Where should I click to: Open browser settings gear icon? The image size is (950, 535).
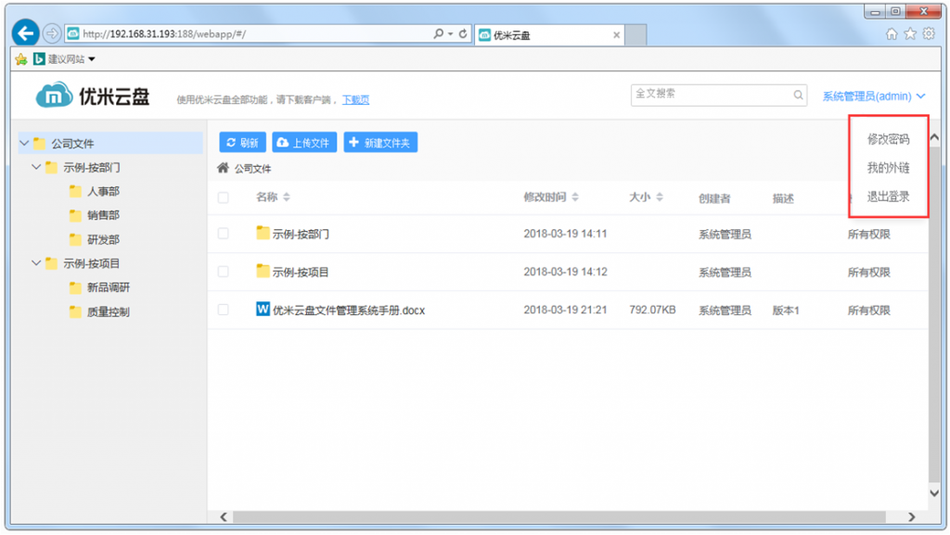click(928, 33)
